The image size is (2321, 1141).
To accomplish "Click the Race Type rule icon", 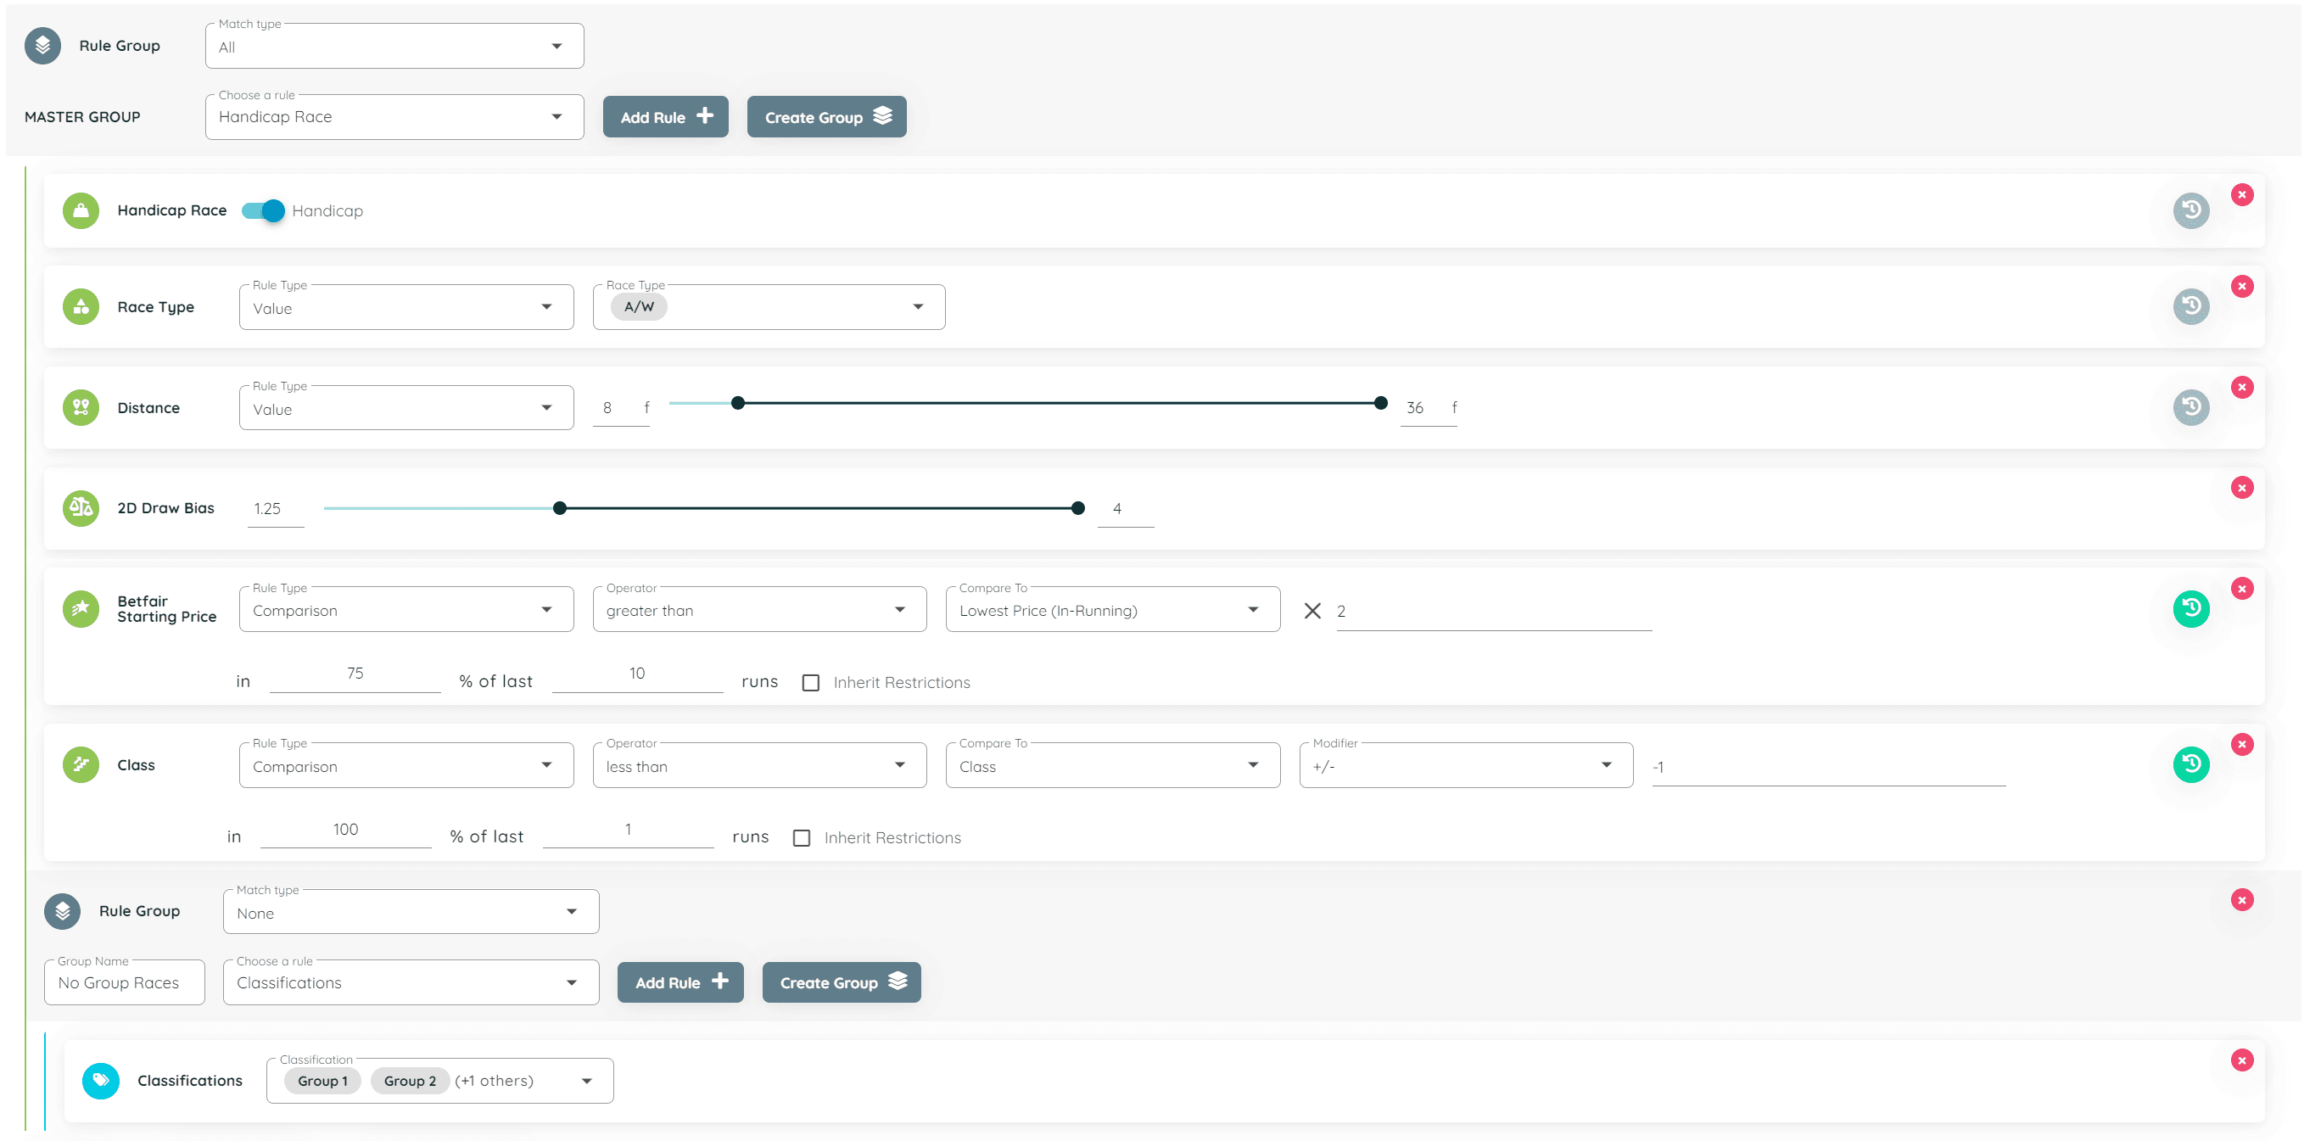I will (x=81, y=306).
